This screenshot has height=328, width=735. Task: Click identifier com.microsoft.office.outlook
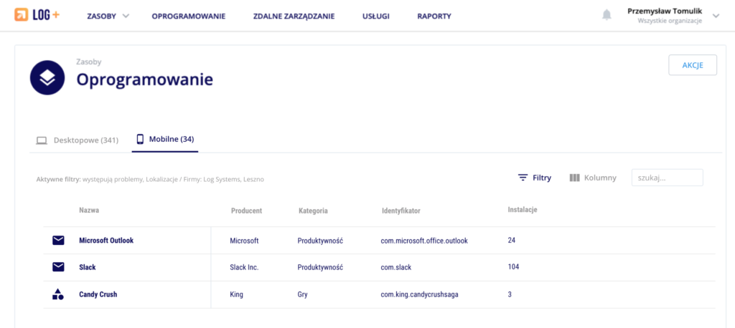pos(424,241)
